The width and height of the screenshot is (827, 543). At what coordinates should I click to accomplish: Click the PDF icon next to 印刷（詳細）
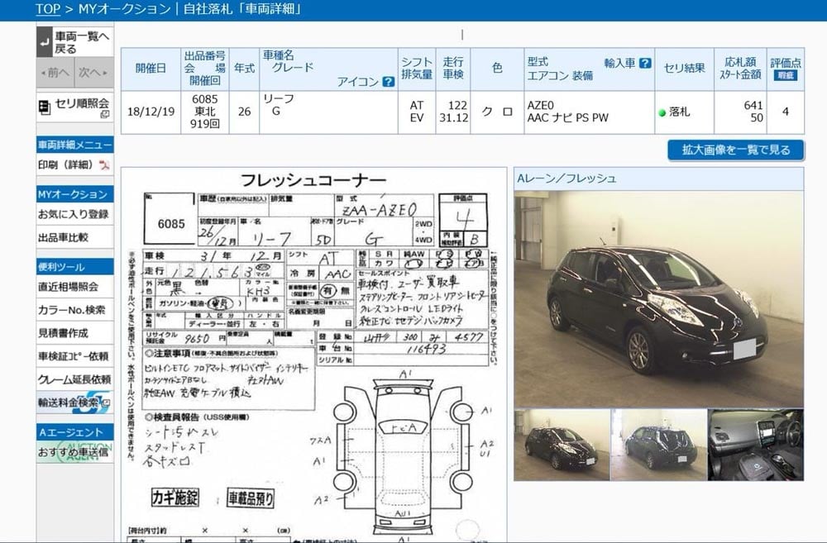click(x=104, y=165)
